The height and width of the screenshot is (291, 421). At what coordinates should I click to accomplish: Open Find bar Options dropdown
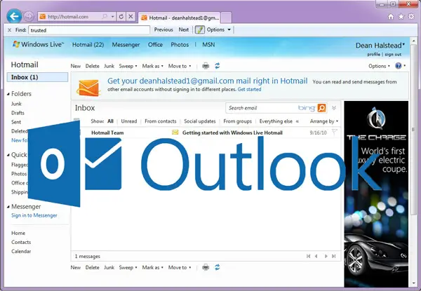[x=218, y=29]
